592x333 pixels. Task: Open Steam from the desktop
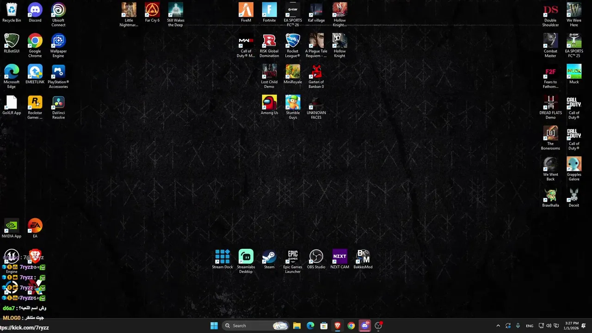269,259
